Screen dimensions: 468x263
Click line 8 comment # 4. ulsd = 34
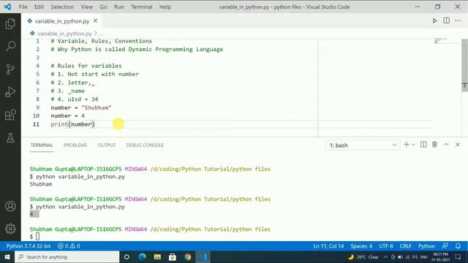(75, 99)
